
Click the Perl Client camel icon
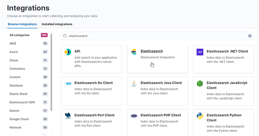coord(68,116)
